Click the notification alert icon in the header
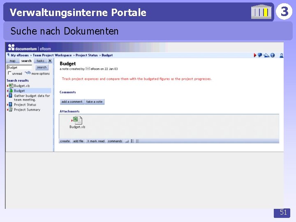Viewport: 296px width, 222px height. click(266, 55)
